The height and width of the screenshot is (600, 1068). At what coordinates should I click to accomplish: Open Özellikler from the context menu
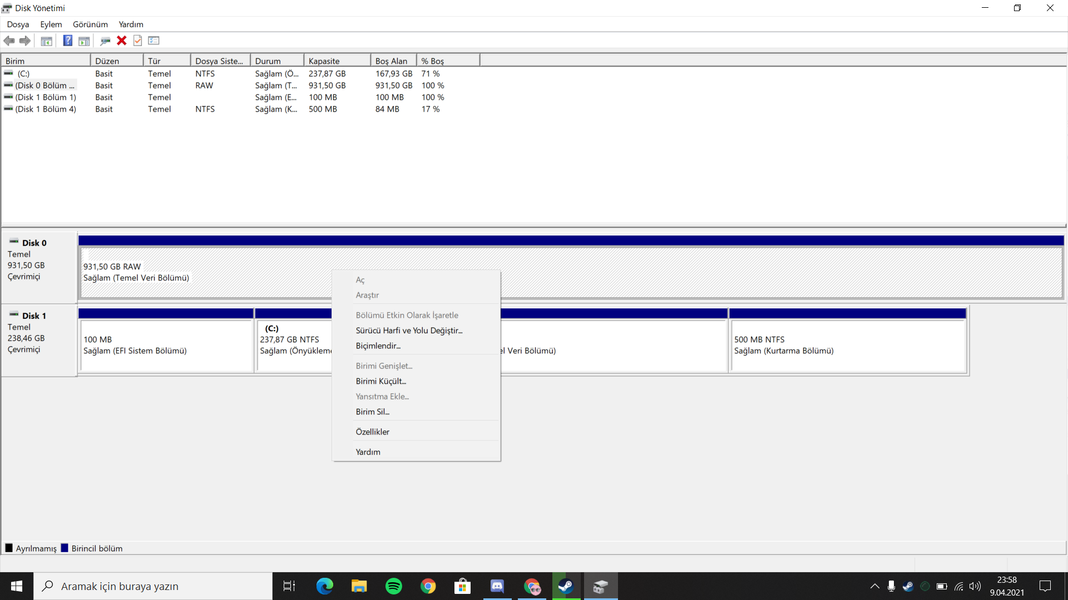(373, 432)
